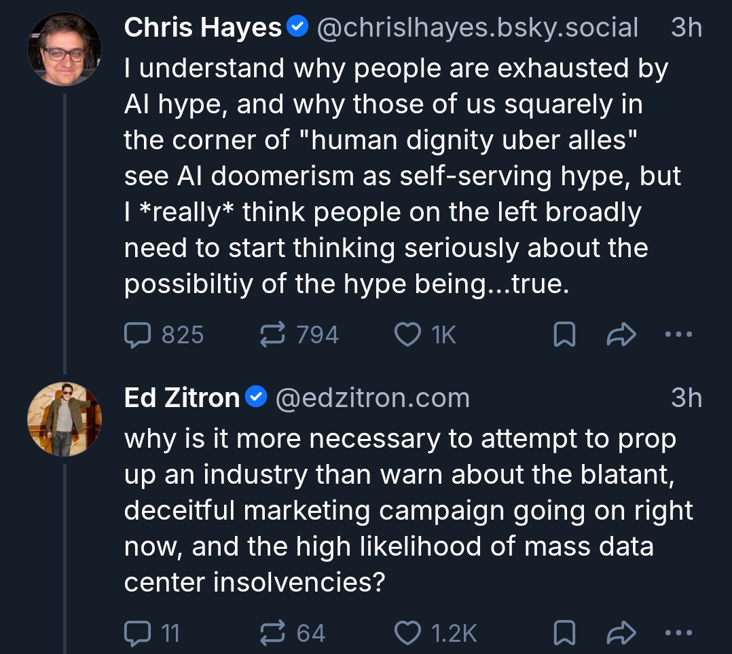Reply to Ed Zitron's post

tap(138, 633)
